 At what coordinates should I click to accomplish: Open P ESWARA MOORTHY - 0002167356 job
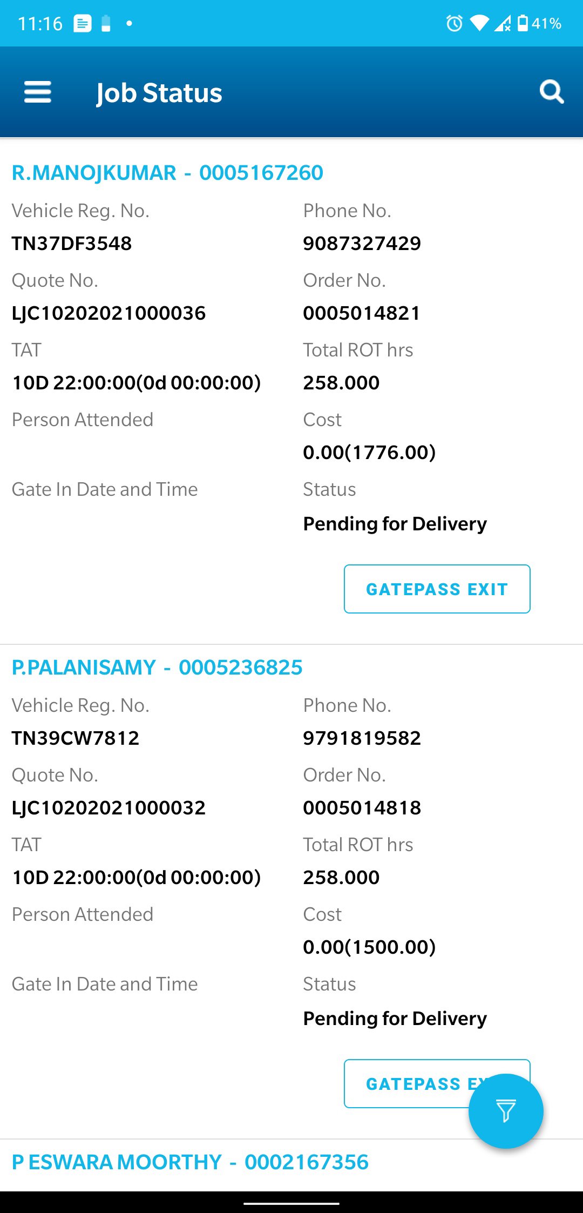(x=190, y=1162)
